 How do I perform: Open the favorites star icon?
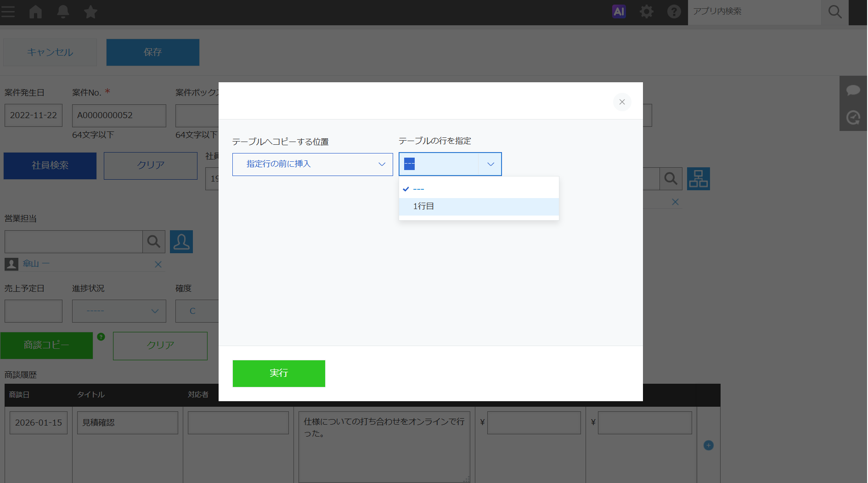90,12
